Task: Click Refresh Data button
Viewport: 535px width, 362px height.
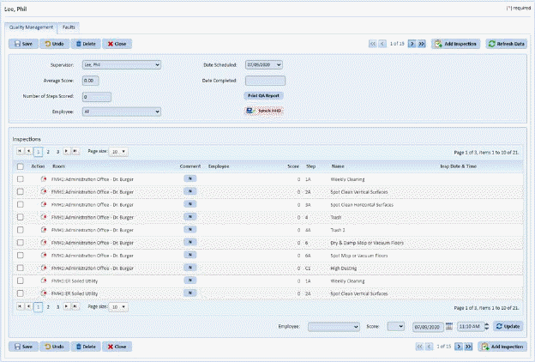Action: [x=506, y=43]
